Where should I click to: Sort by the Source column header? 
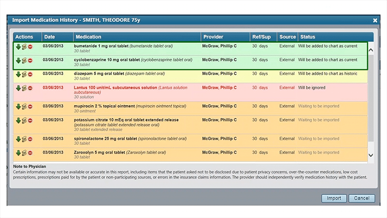(287, 37)
